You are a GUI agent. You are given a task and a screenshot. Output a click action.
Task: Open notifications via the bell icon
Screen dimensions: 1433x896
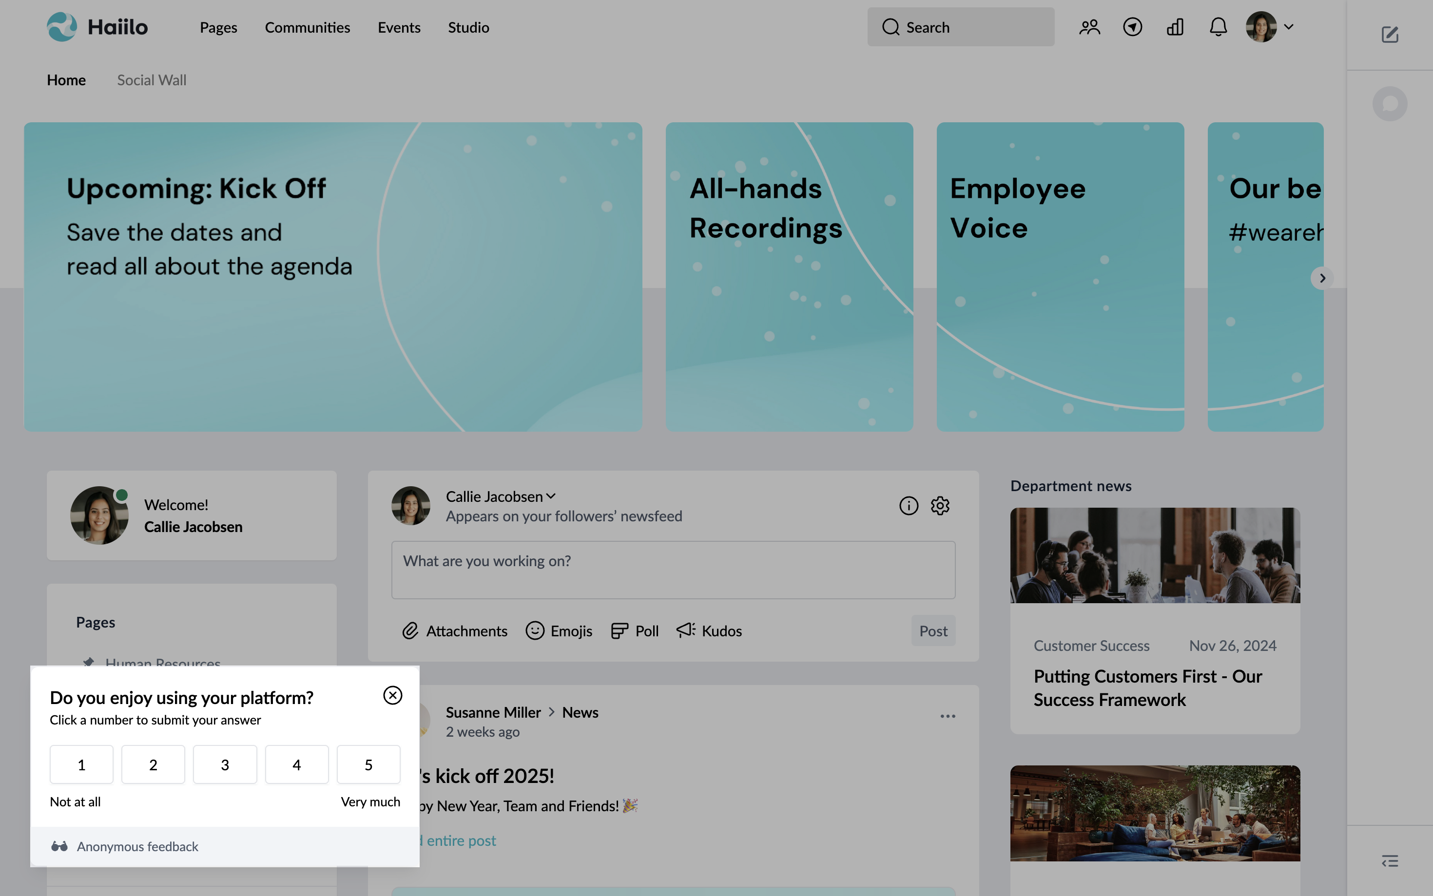pos(1219,27)
